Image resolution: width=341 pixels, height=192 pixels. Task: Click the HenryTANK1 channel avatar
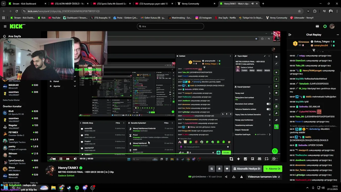(51, 171)
